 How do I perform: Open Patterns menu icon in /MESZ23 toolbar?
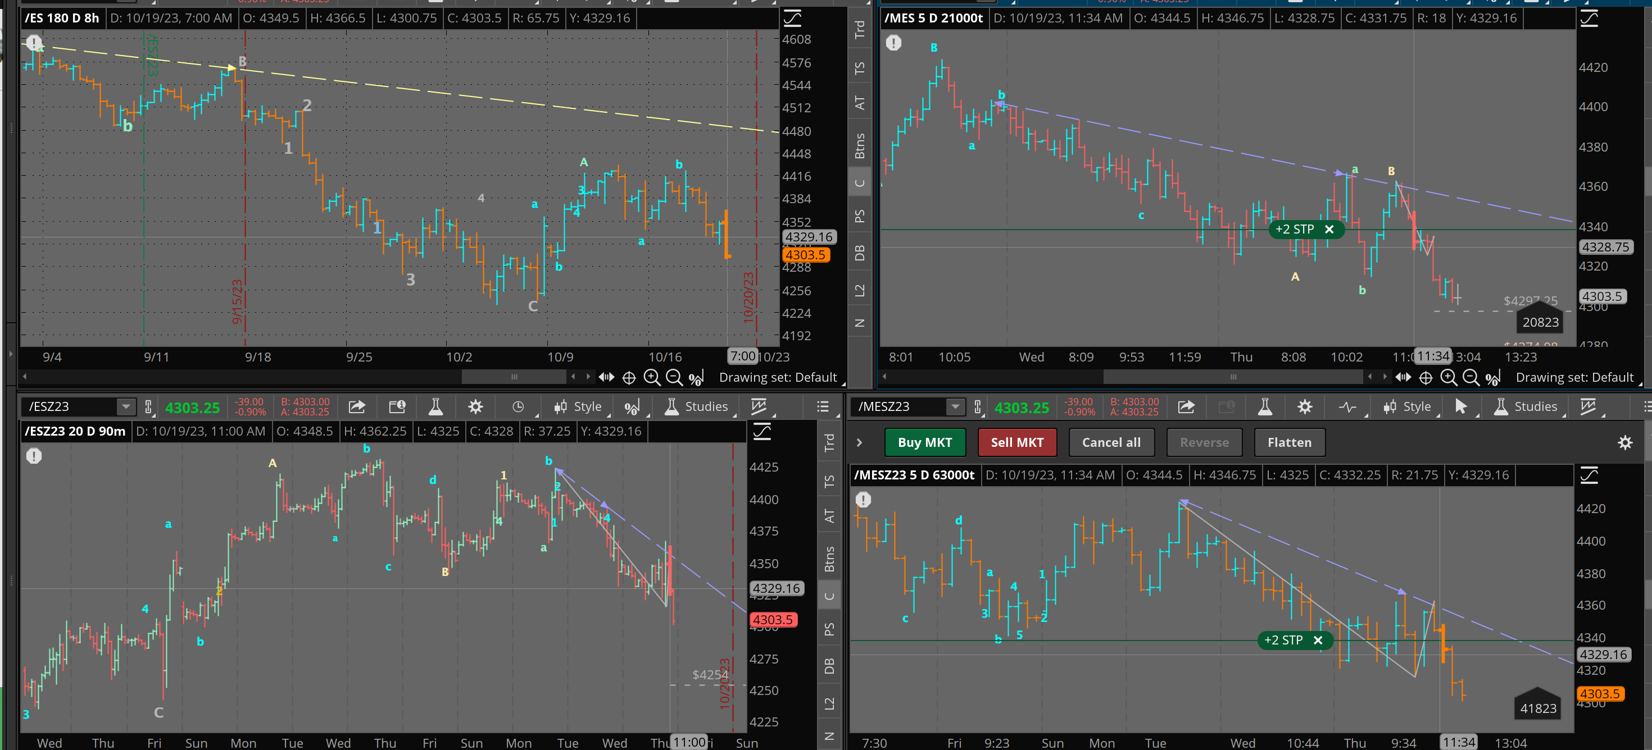click(1589, 406)
